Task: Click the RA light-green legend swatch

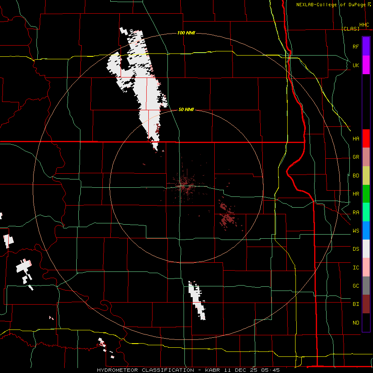Action: pyautogui.click(x=366, y=212)
